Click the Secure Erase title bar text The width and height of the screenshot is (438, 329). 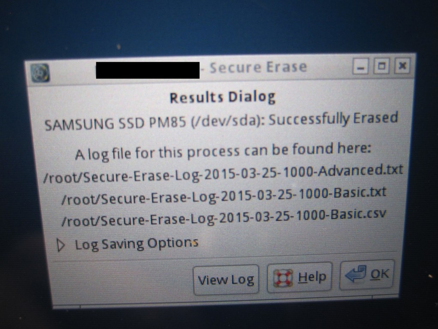pyautogui.click(x=258, y=67)
